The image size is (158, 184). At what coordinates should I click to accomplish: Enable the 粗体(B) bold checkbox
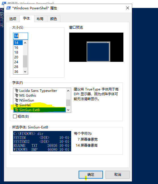[x=15, y=117]
